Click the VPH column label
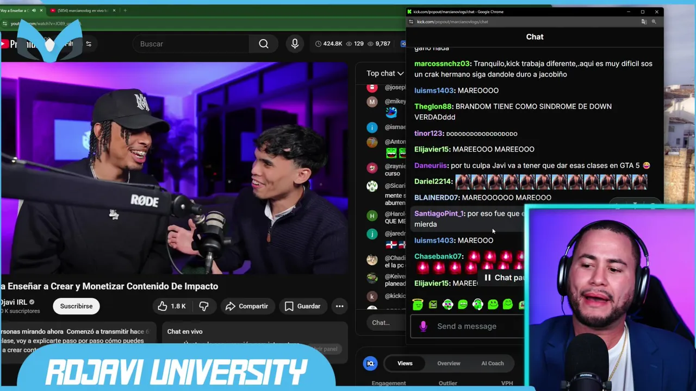696x391 pixels. tap(507, 383)
